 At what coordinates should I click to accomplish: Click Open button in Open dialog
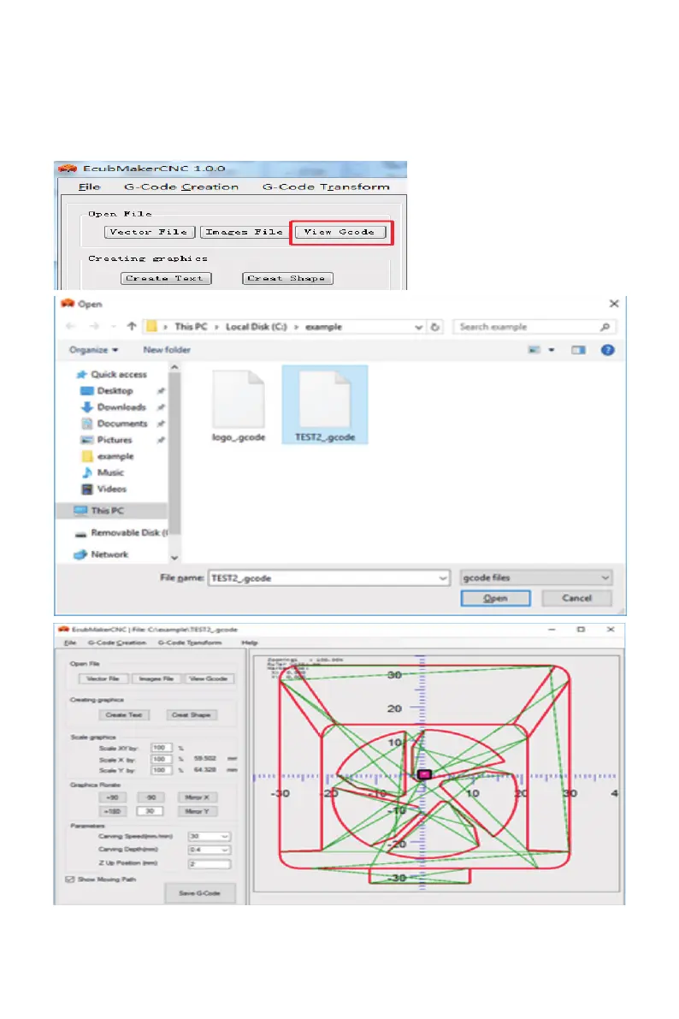[x=496, y=598]
